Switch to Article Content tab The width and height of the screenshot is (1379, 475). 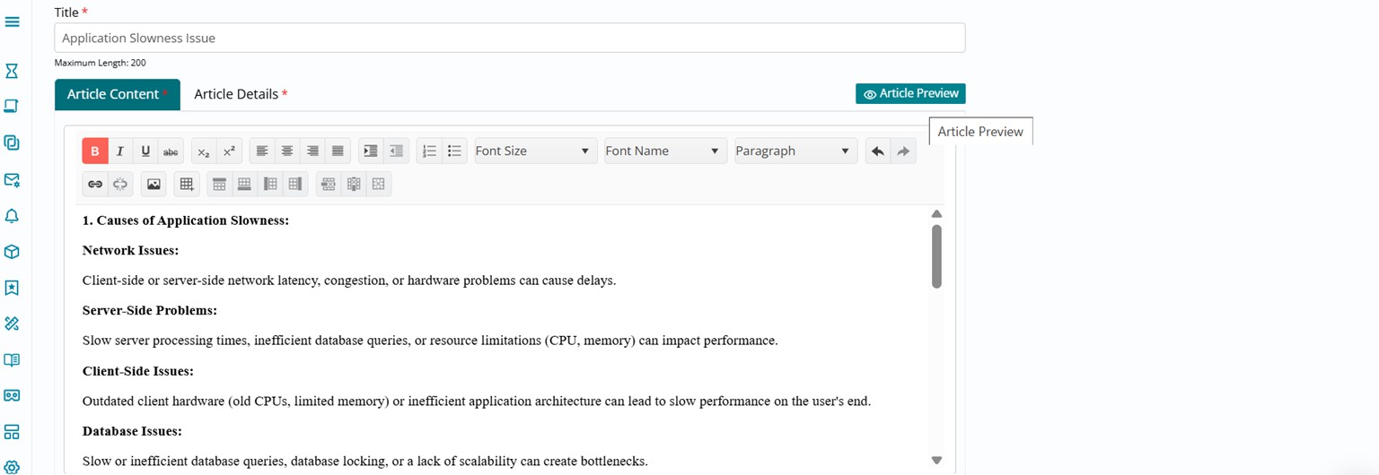click(118, 94)
